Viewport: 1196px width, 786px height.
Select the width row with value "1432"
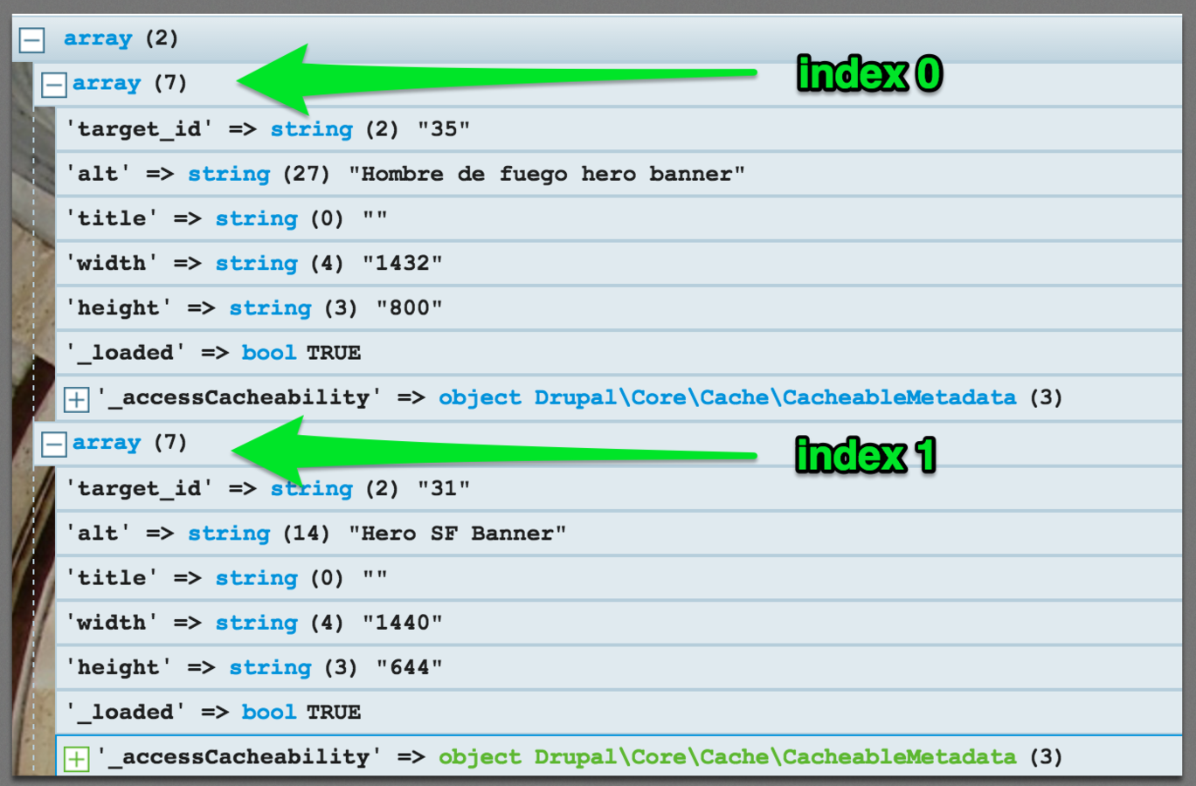click(x=619, y=264)
